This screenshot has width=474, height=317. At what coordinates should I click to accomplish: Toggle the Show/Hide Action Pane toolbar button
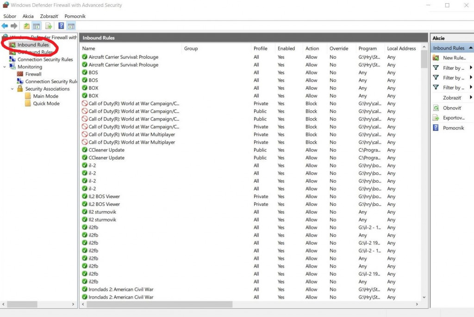(70, 26)
